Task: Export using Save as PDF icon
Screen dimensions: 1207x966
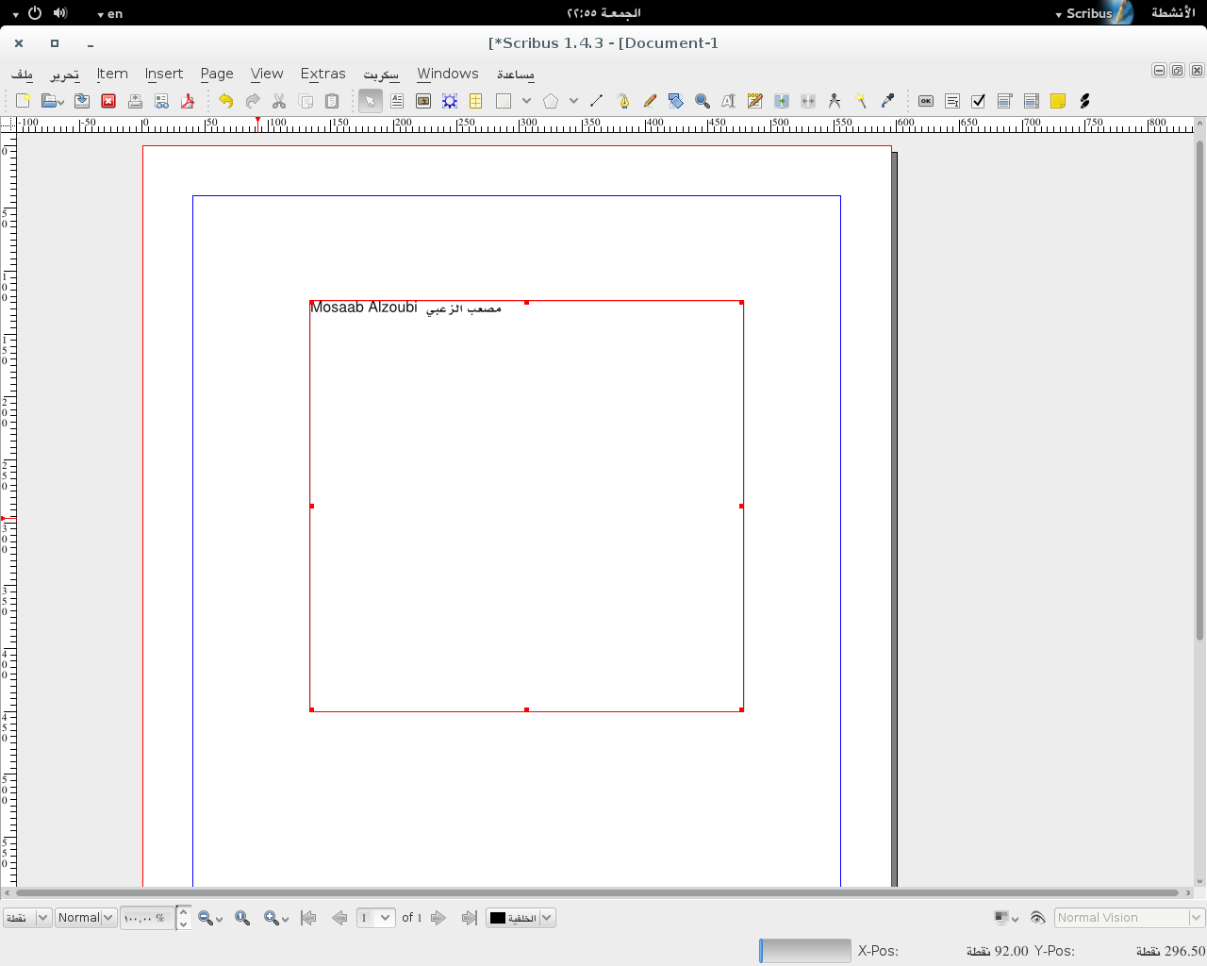Action: point(188,101)
